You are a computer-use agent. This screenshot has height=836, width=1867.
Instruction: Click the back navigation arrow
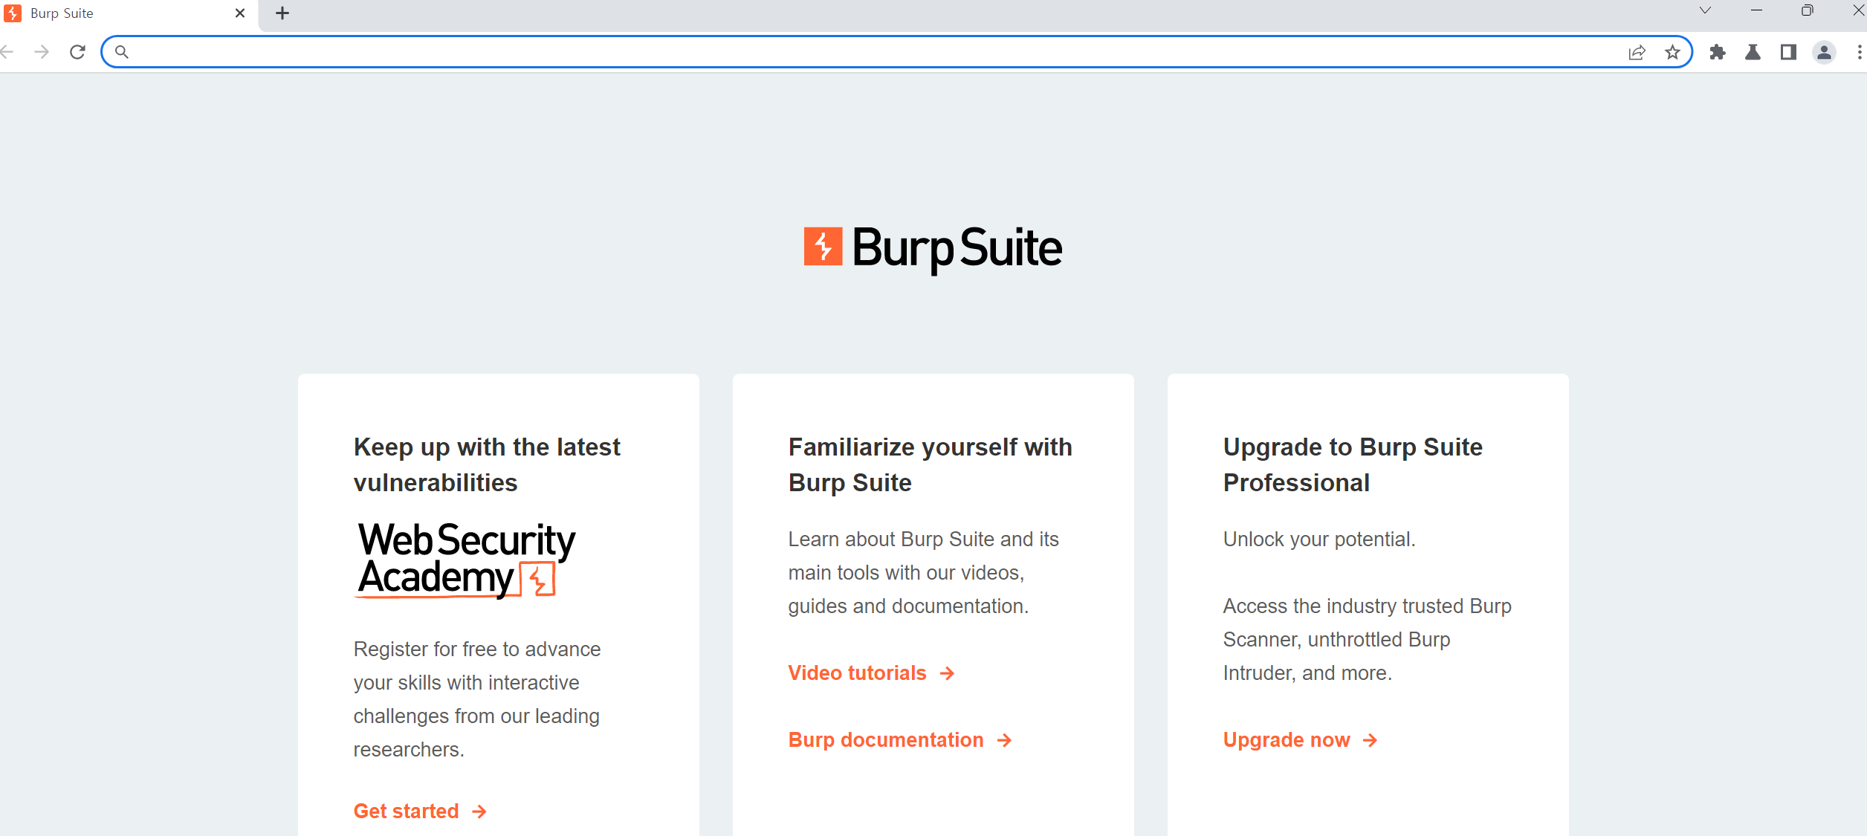point(7,52)
